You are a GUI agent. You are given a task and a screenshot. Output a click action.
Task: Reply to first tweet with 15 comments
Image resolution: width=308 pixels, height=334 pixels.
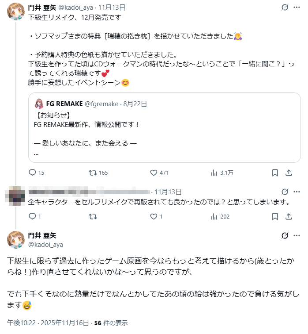tap(32, 173)
